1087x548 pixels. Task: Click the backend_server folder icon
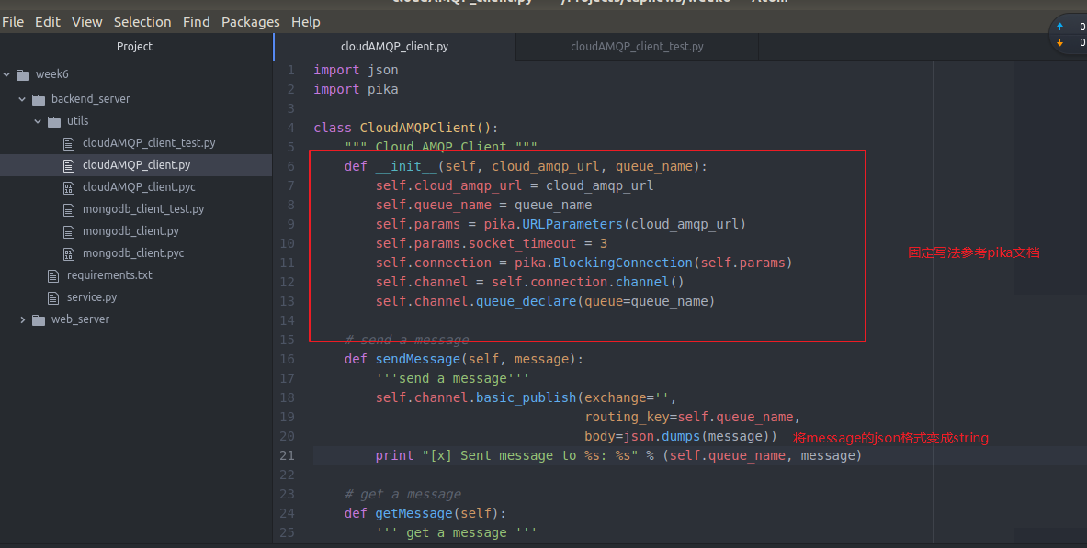[x=39, y=100]
